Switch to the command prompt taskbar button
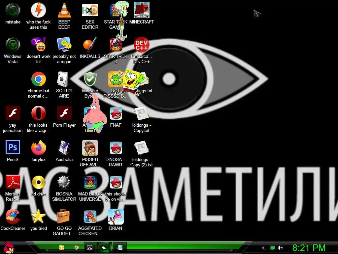 point(90,247)
